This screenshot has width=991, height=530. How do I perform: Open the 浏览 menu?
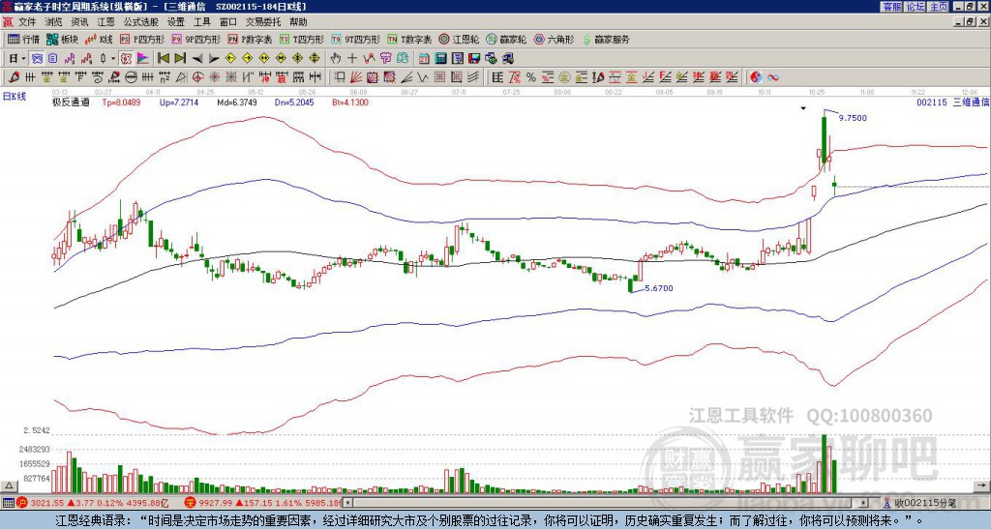point(53,22)
